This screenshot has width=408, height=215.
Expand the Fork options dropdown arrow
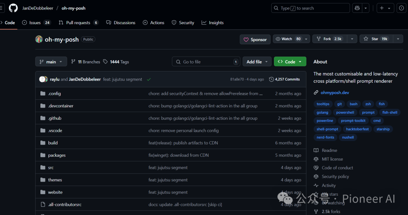[352, 39]
